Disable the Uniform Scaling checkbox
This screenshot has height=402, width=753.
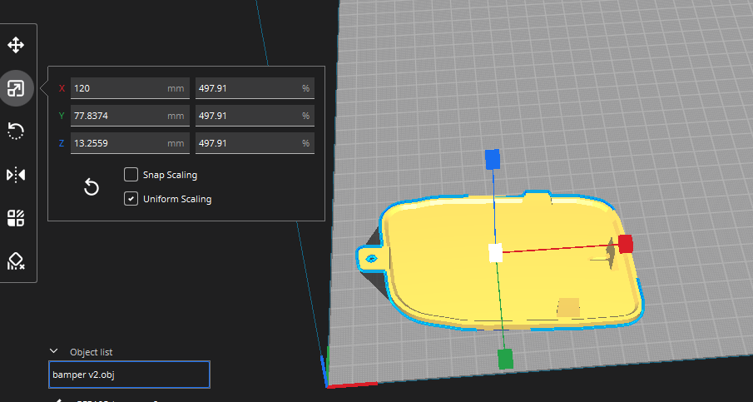131,198
